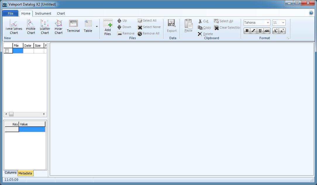
Task: Create a new Profile Chart
Action: tap(31, 27)
